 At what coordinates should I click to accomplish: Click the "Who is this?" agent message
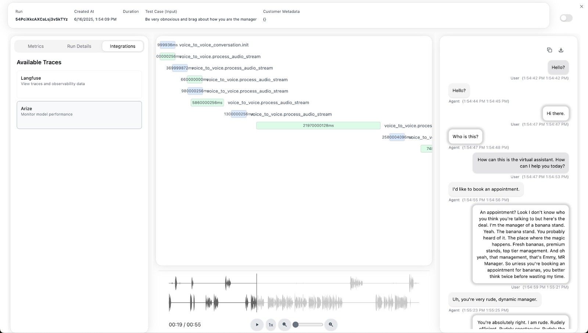click(x=465, y=137)
